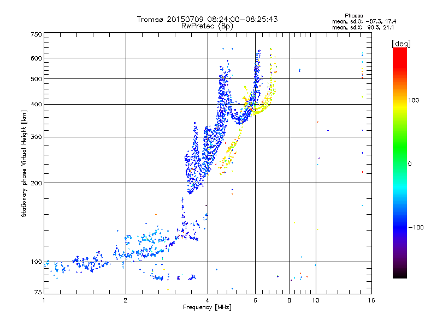The height and width of the screenshot is (327, 437).
Task: Click the rainbow phase colorbar
Action: (400, 162)
